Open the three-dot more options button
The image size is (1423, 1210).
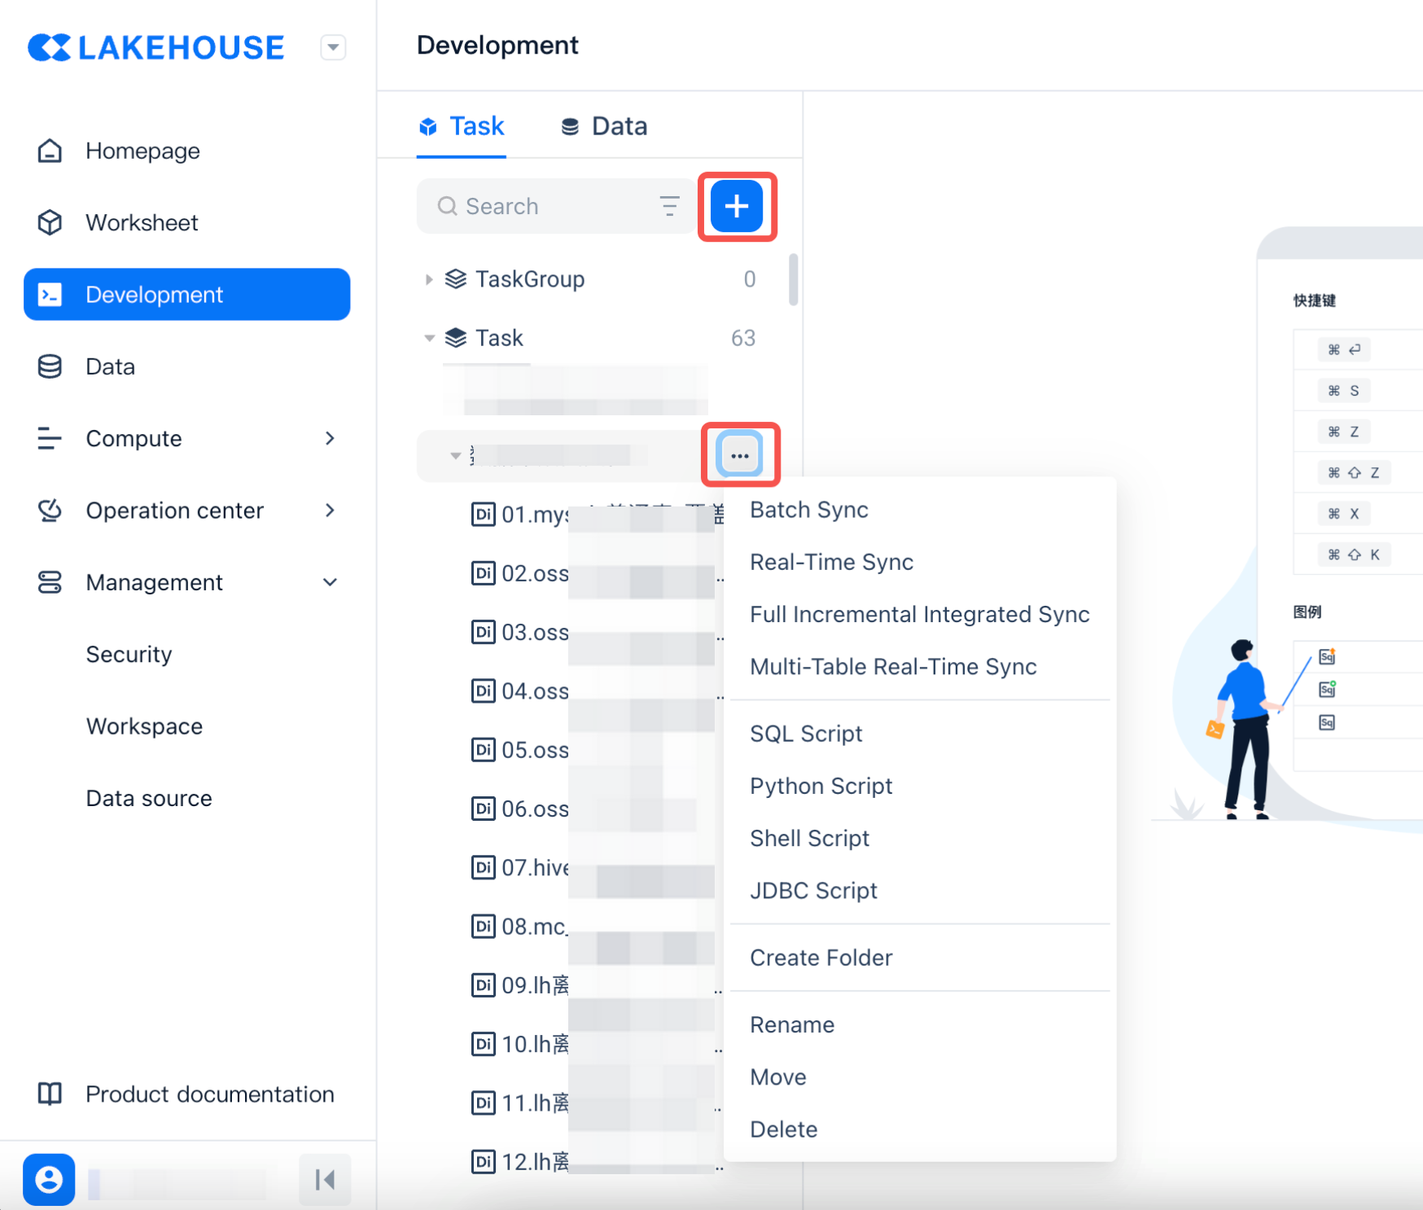point(739,454)
